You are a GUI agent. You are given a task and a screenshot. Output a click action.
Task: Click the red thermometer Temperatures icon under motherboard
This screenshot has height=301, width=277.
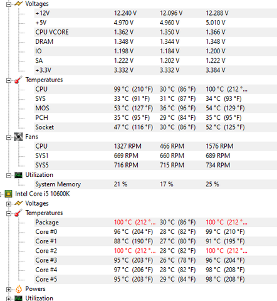[18, 80]
